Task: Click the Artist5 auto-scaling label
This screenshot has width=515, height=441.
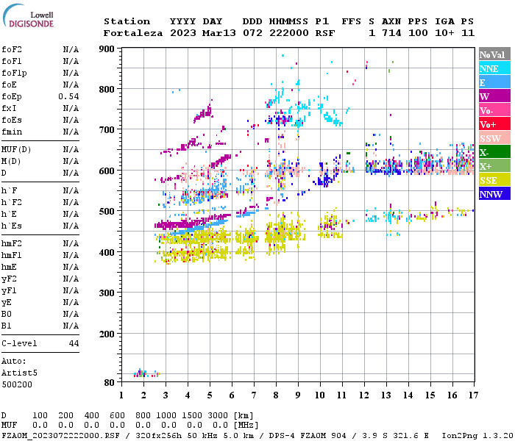Action: (19, 373)
